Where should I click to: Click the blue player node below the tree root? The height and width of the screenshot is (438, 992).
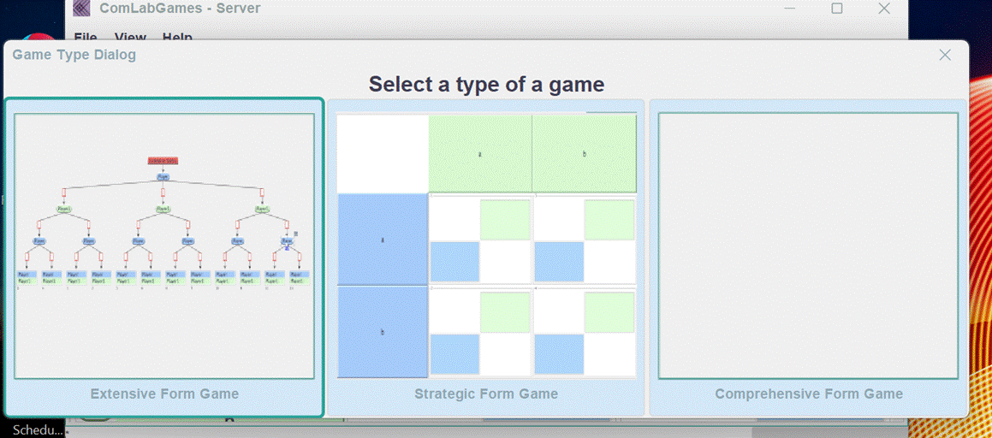[163, 177]
